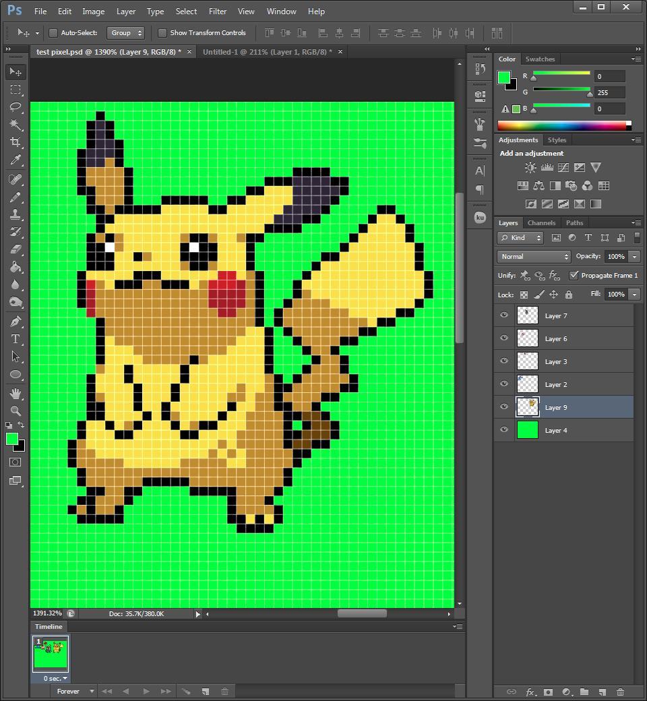Select the Pen tool
Screen dimensions: 647x701
click(16, 322)
